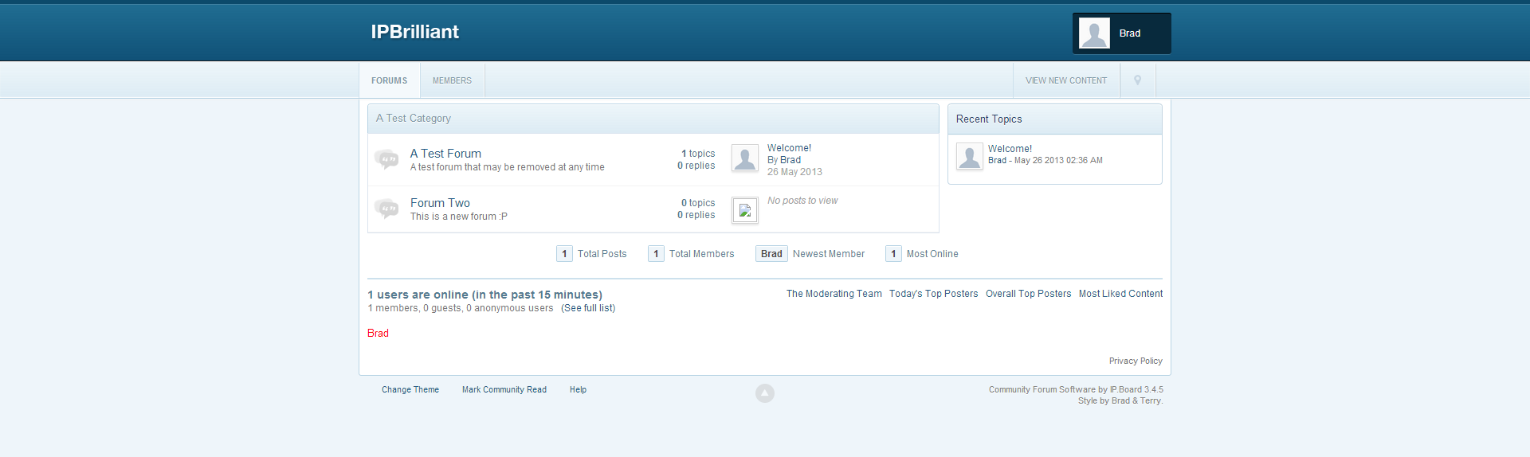1530x457 pixels.
Task: Switch to the Members tab
Action: point(452,80)
